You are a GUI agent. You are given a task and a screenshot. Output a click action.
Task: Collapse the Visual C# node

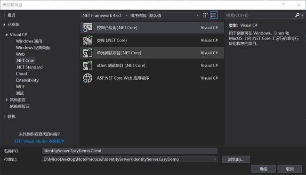click(x=7, y=34)
